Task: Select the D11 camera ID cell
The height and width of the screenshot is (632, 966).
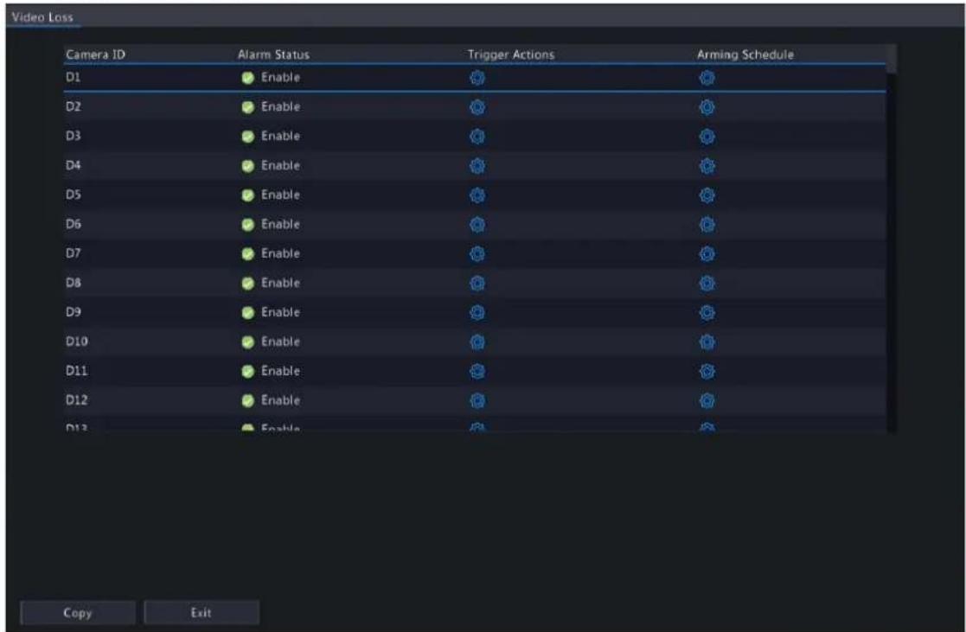Action: pyautogui.click(x=76, y=371)
